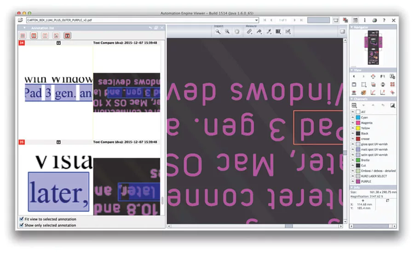Click the second annotation filter grid icon
The image size is (414, 253).
point(34,35)
